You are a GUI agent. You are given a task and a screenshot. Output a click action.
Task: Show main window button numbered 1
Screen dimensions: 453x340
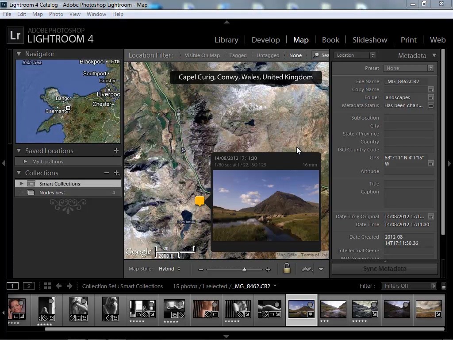12,286
